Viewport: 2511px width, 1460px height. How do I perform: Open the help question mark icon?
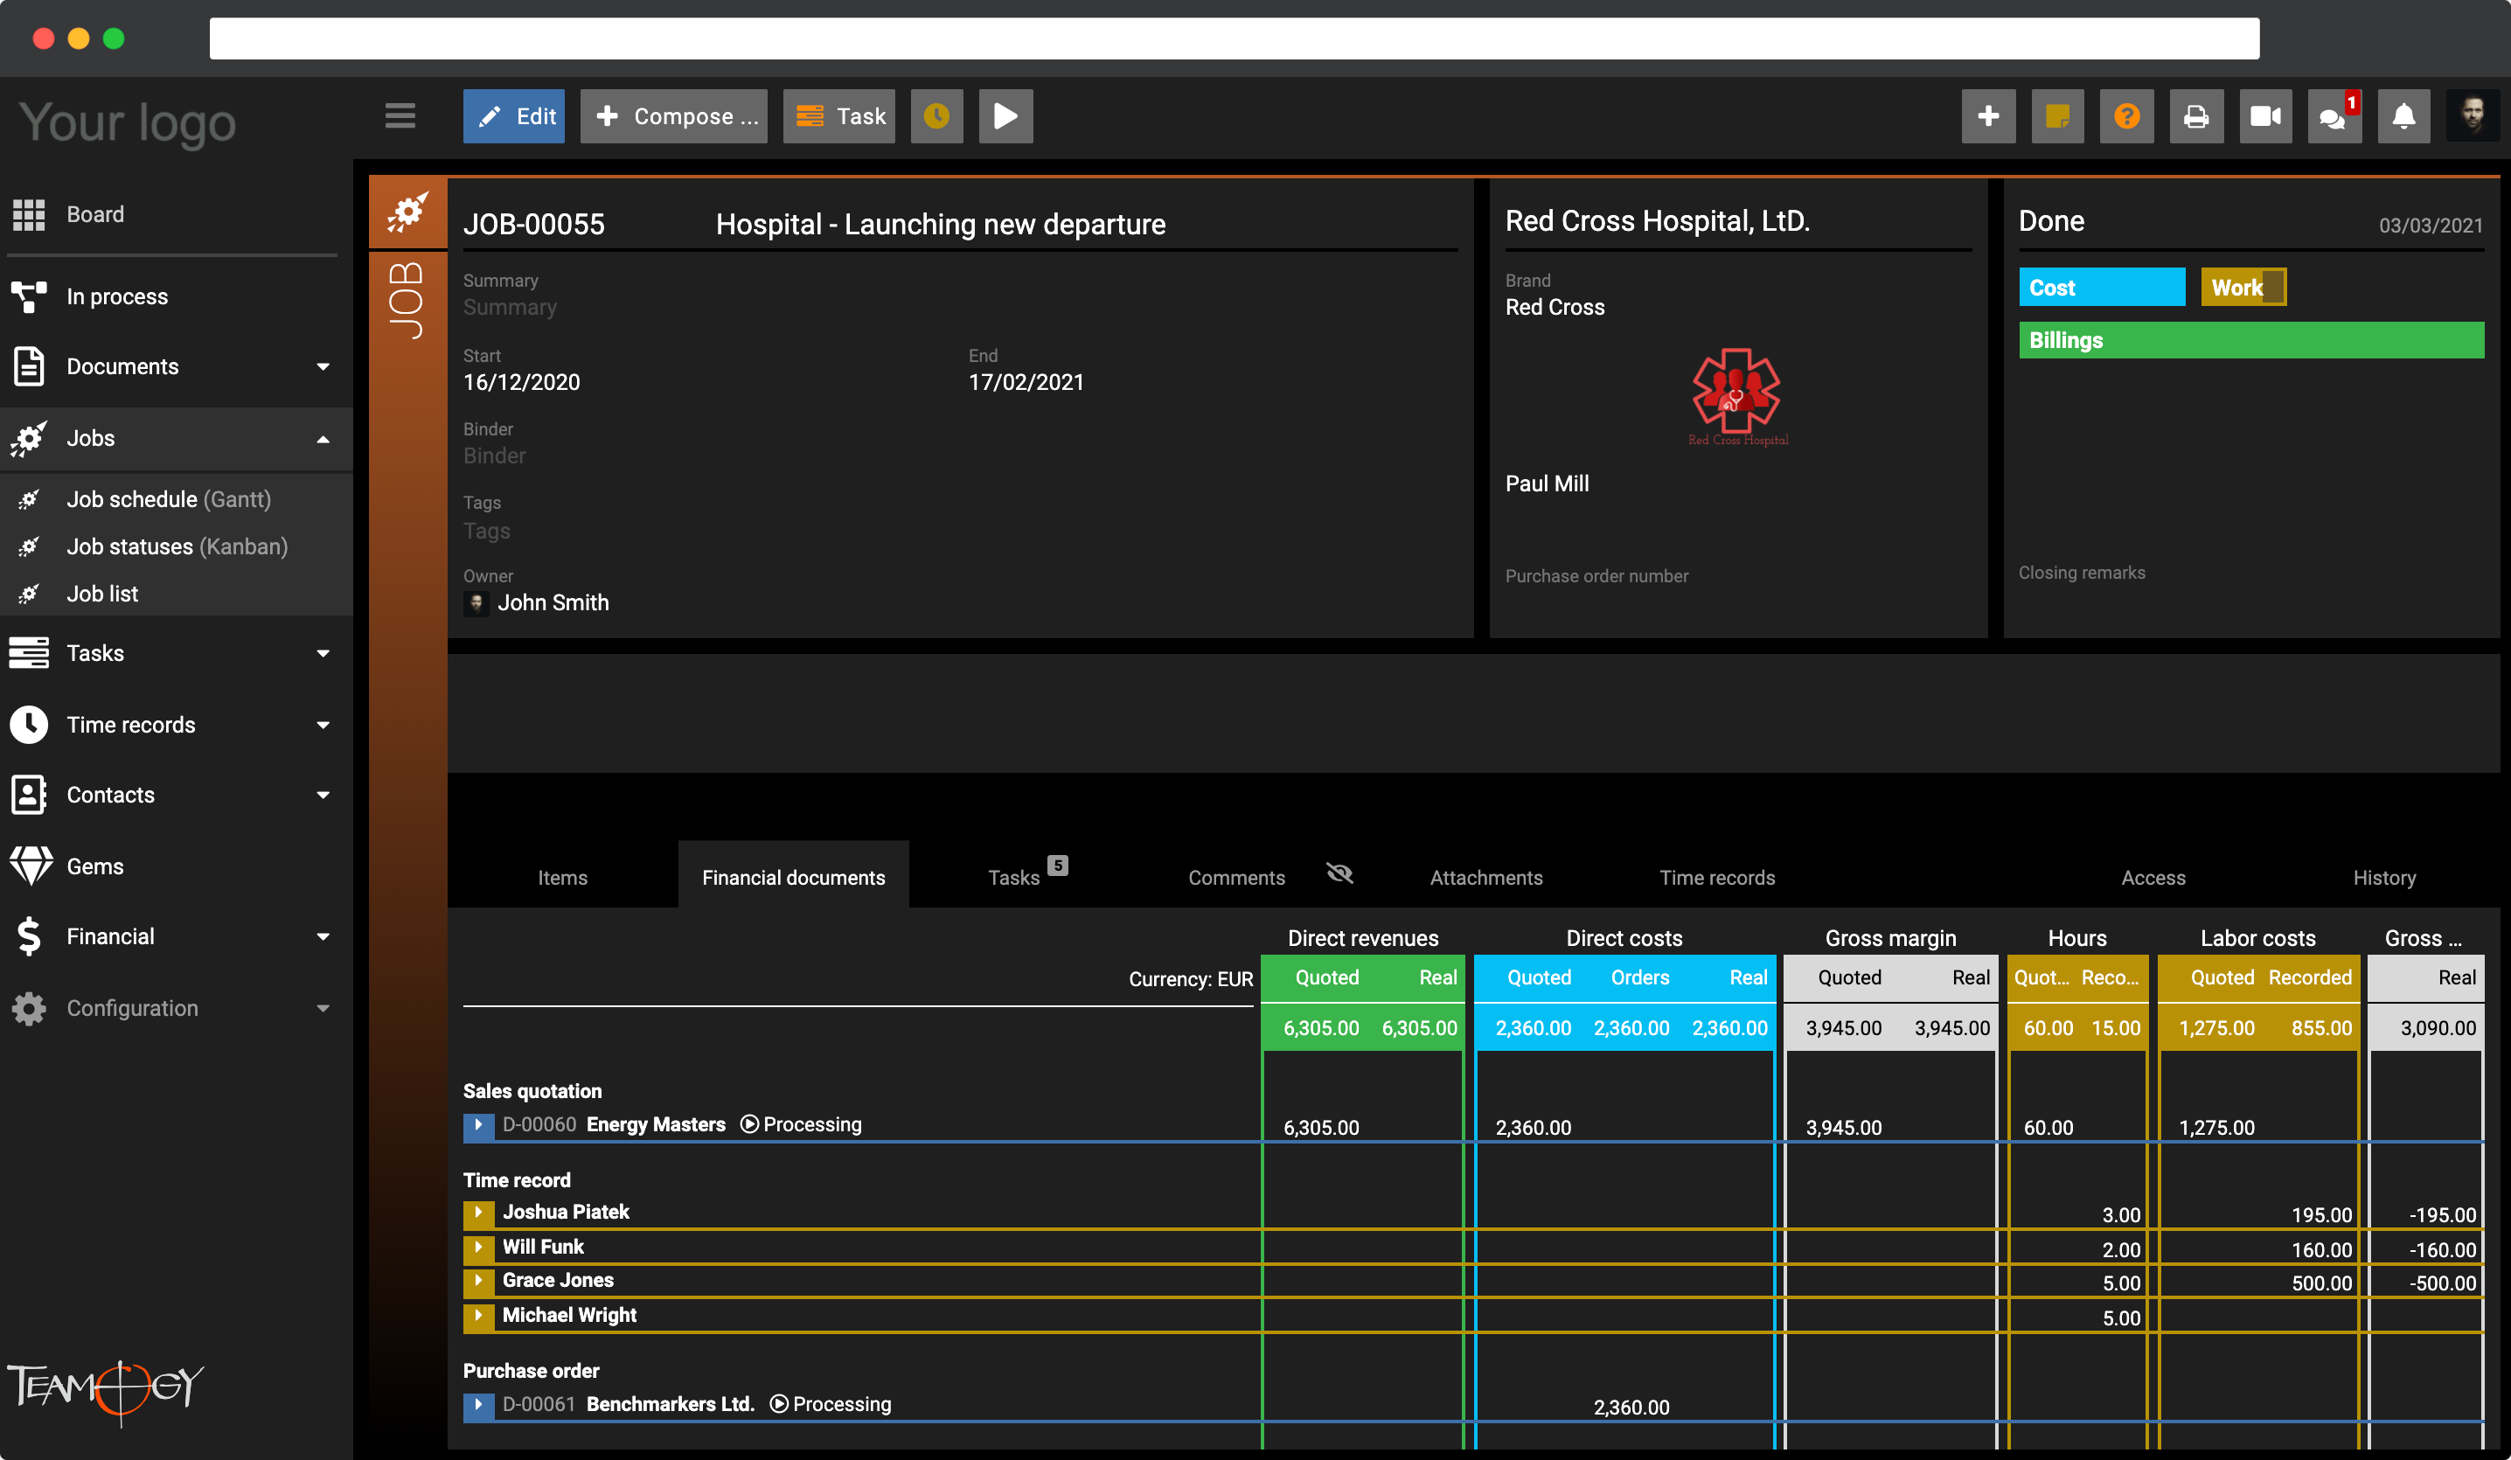click(x=2126, y=116)
